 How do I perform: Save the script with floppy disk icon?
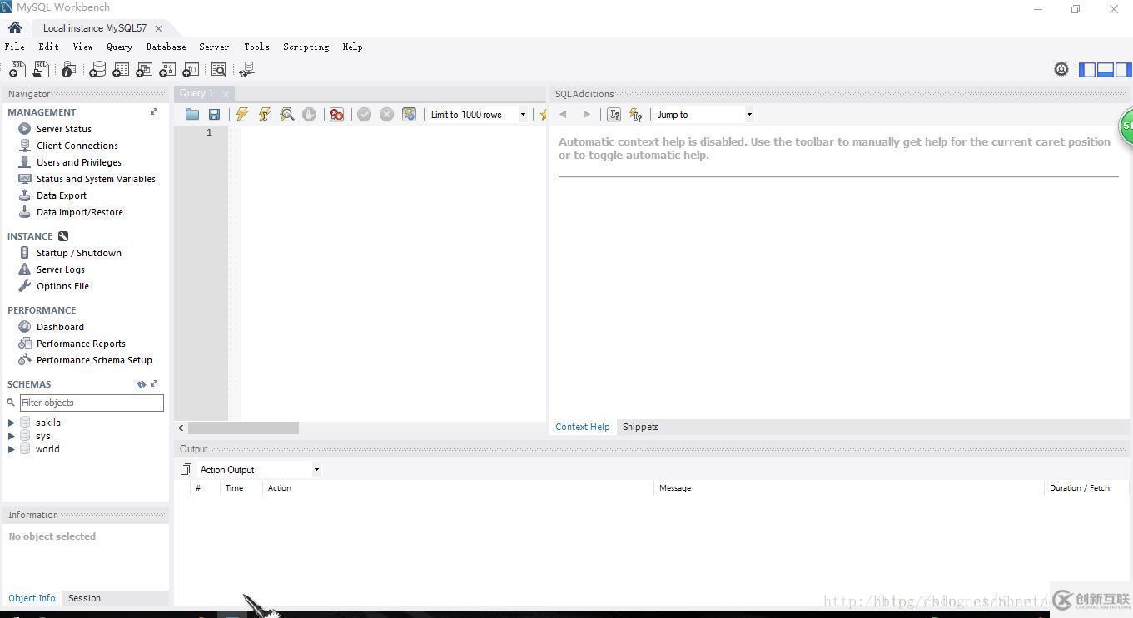(x=215, y=115)
